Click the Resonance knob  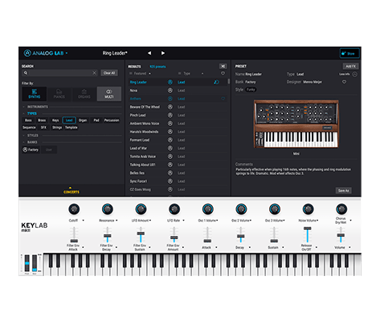pos(108,209)
